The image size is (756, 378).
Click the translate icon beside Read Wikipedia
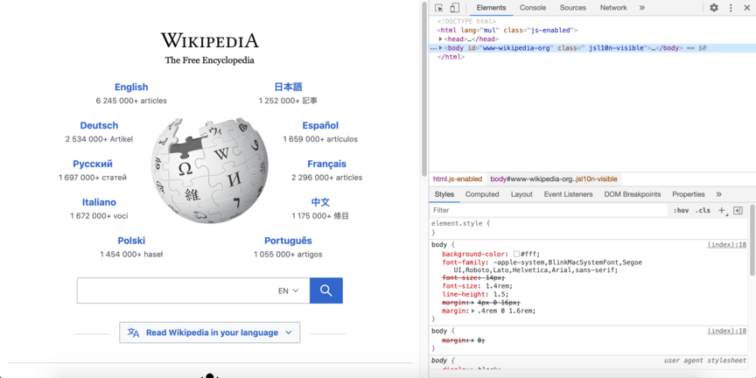[133, 332]
